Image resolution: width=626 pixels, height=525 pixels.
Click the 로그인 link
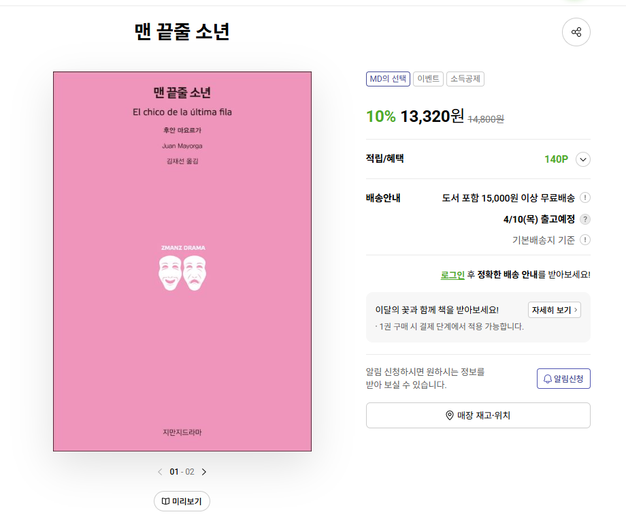[x=452, y=274]
